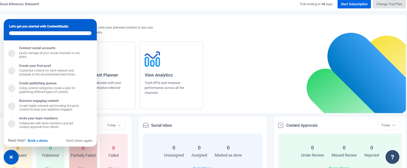Screen dimensions: 407x168
Task: Click the Content Approvals checkbox icon
Action: [281, 125]
